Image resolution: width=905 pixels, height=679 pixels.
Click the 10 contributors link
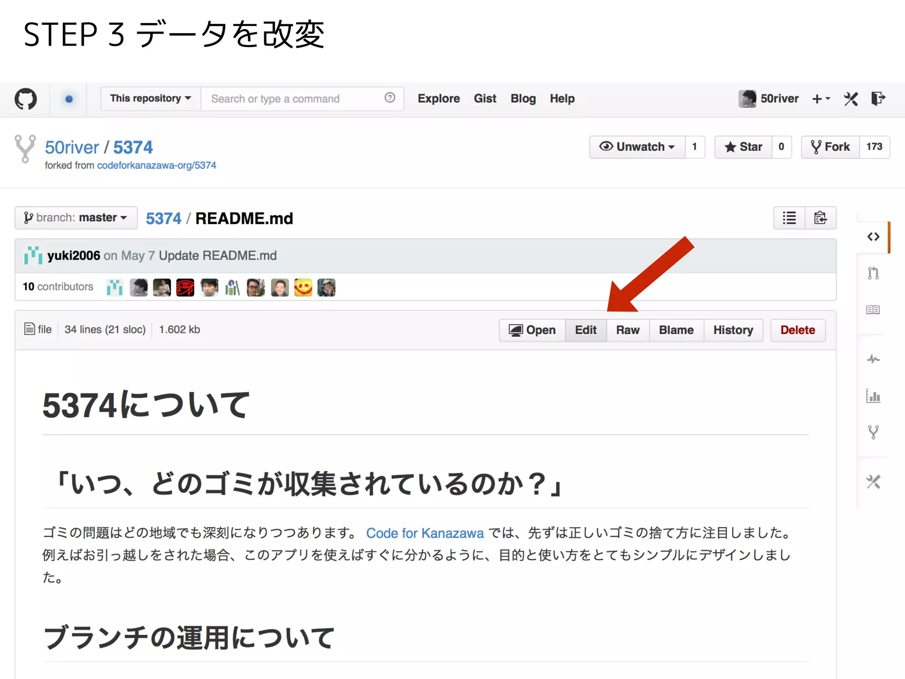pyautogui.click(x=58, y=287)
